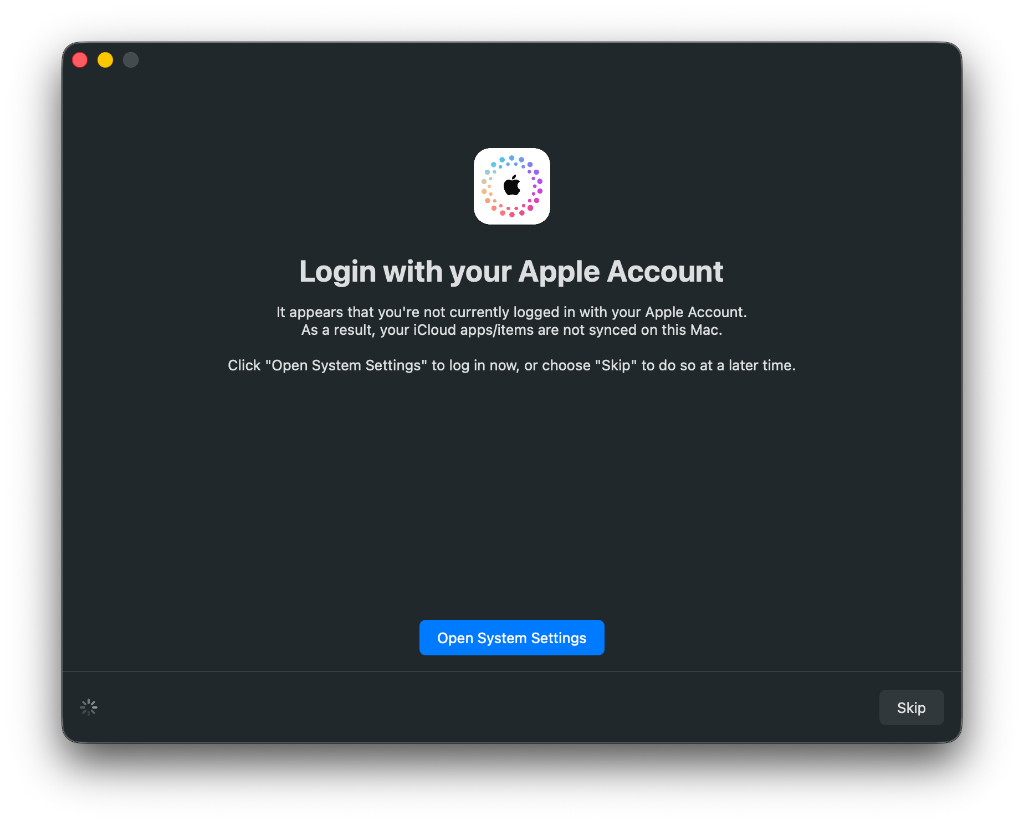The image size is (1024, 825).
Task: Skip the Apple Account login
Action: pyautogui.click(x=911, y=707)
